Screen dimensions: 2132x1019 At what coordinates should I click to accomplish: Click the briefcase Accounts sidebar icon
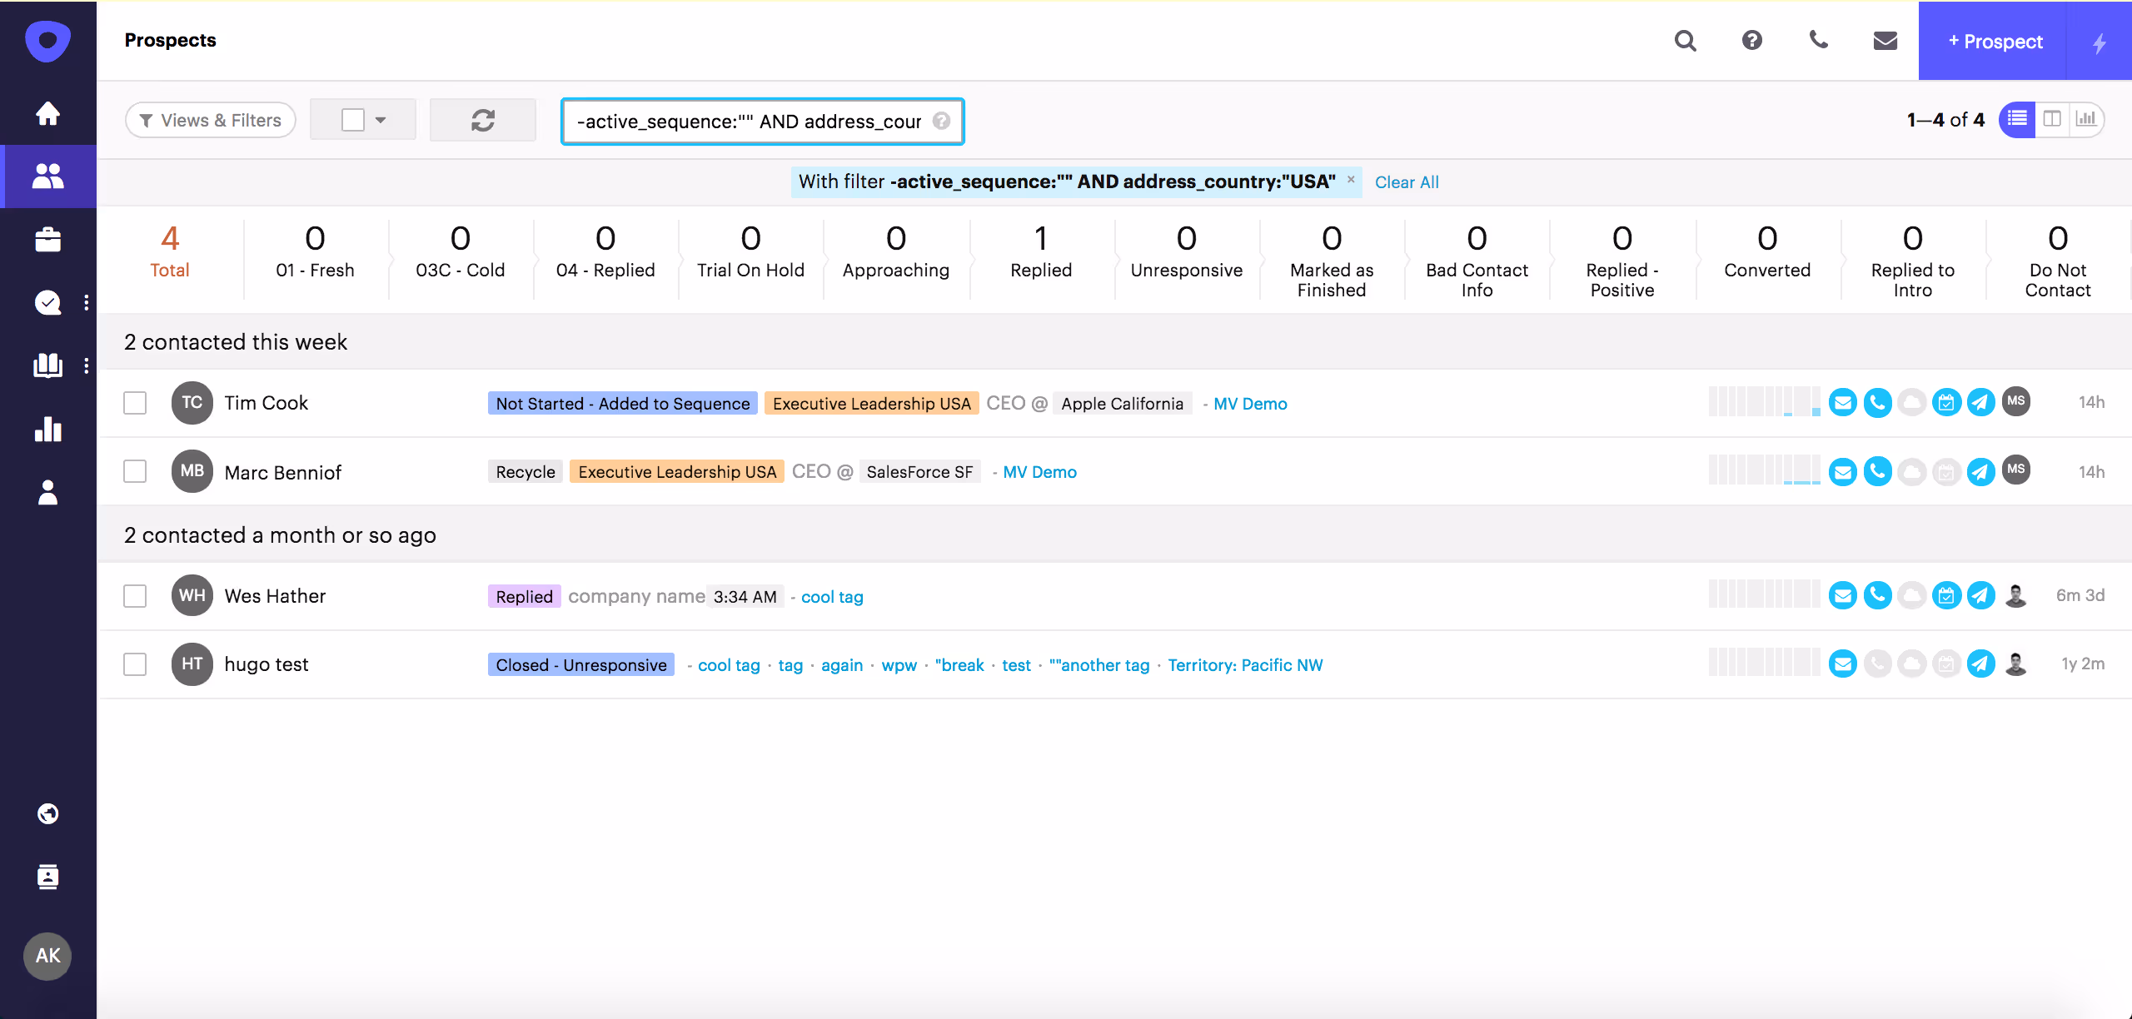point(47,240)
